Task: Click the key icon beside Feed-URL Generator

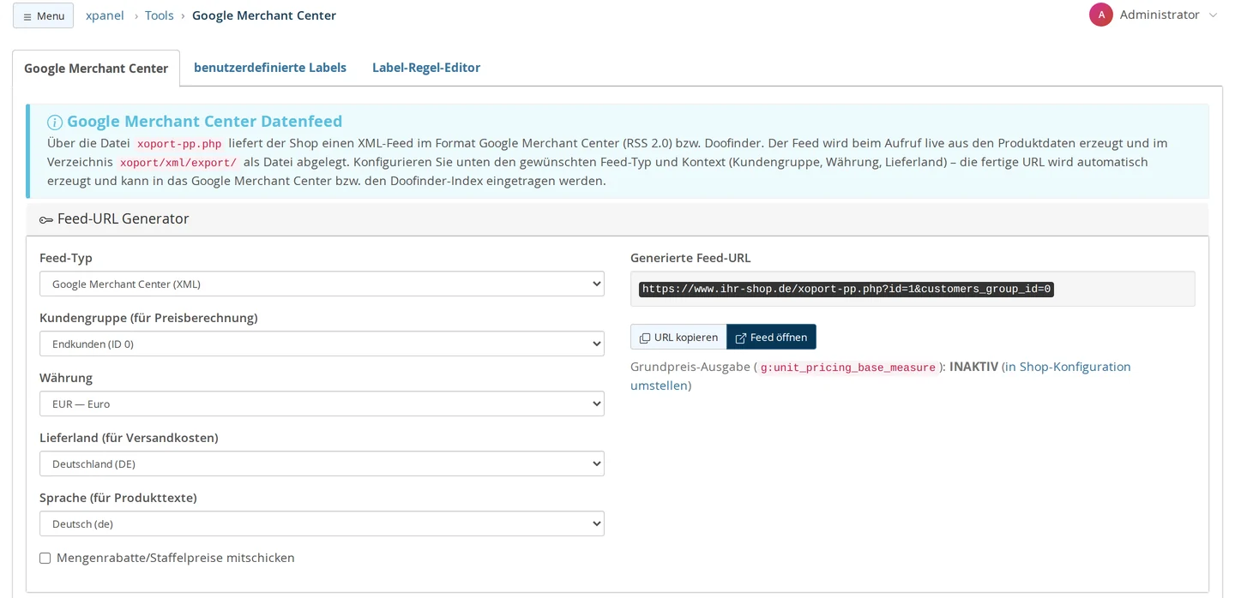Action: point(46,220)
